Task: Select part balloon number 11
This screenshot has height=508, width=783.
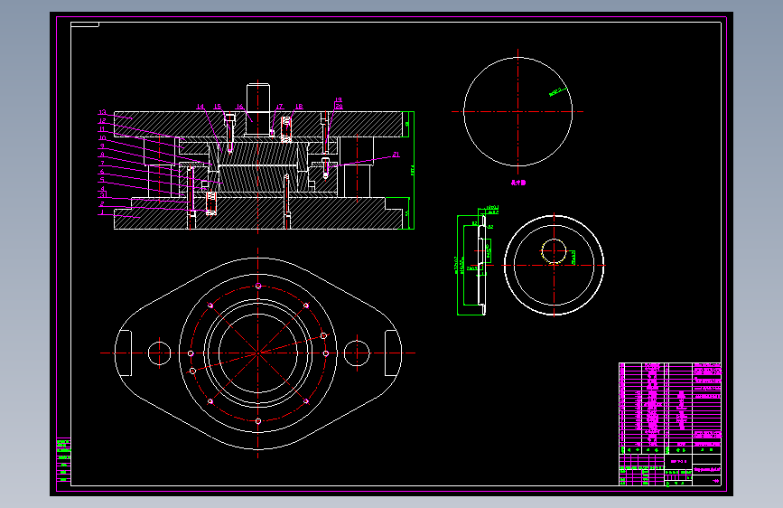Action: point(102,129)
